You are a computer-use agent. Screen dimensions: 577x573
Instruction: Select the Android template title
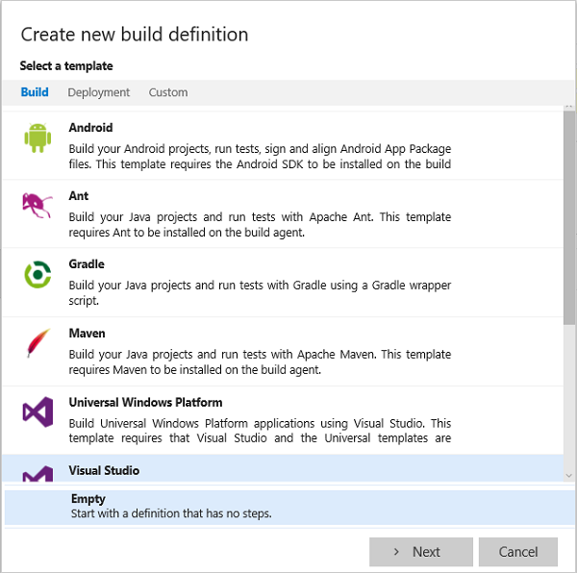(90, 128)
